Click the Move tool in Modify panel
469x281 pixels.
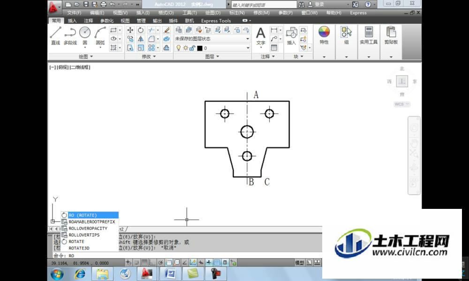[x=130, y=30]
